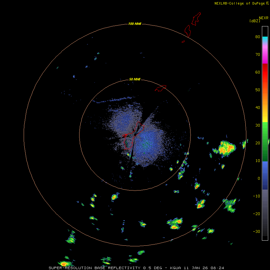This screenshot has width=270, height=270.
Task: Click the cyan segment of the color bar
Action: 265,39
